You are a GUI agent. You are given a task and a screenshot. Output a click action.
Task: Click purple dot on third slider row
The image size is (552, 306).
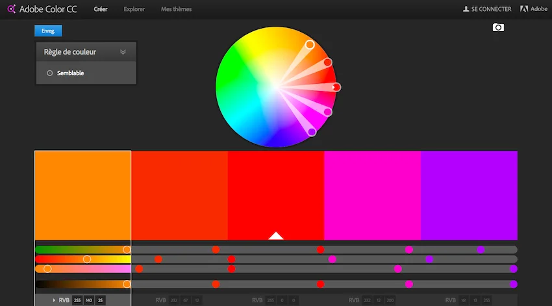(x=513, y=269)
